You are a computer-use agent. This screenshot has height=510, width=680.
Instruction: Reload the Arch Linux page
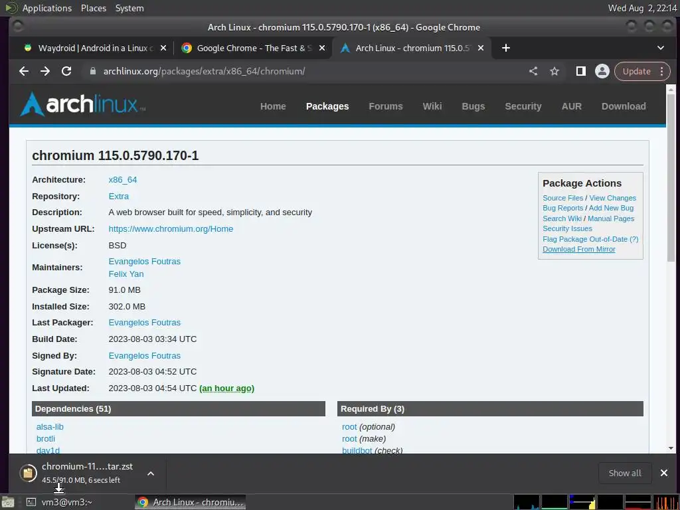[x=66, y=71]
